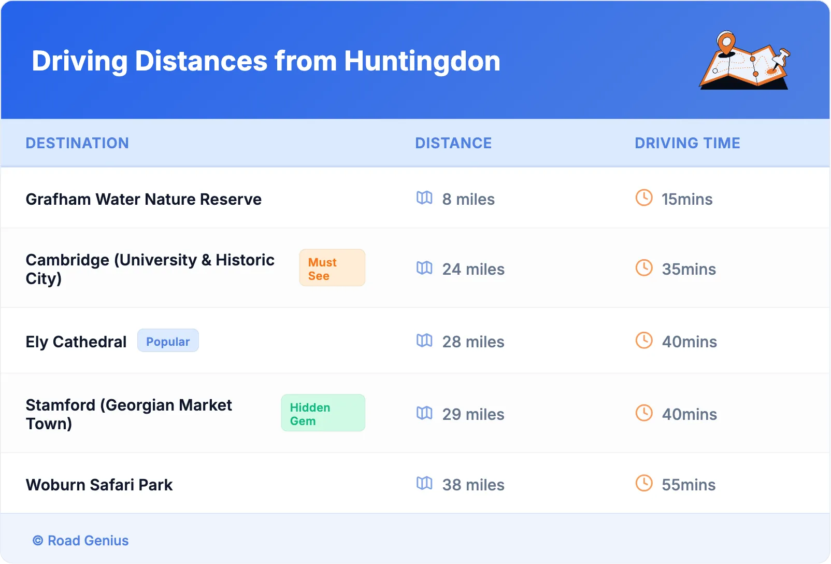Select the Woburn Safari Park destination

pyautogui.click(x=99, y=485)
